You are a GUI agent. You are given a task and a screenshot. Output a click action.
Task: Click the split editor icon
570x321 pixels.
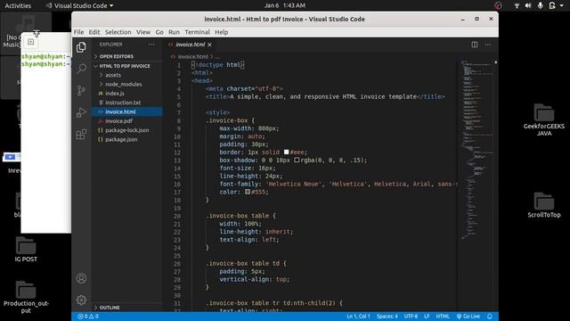pyautogui.click(x=475, y=45)
